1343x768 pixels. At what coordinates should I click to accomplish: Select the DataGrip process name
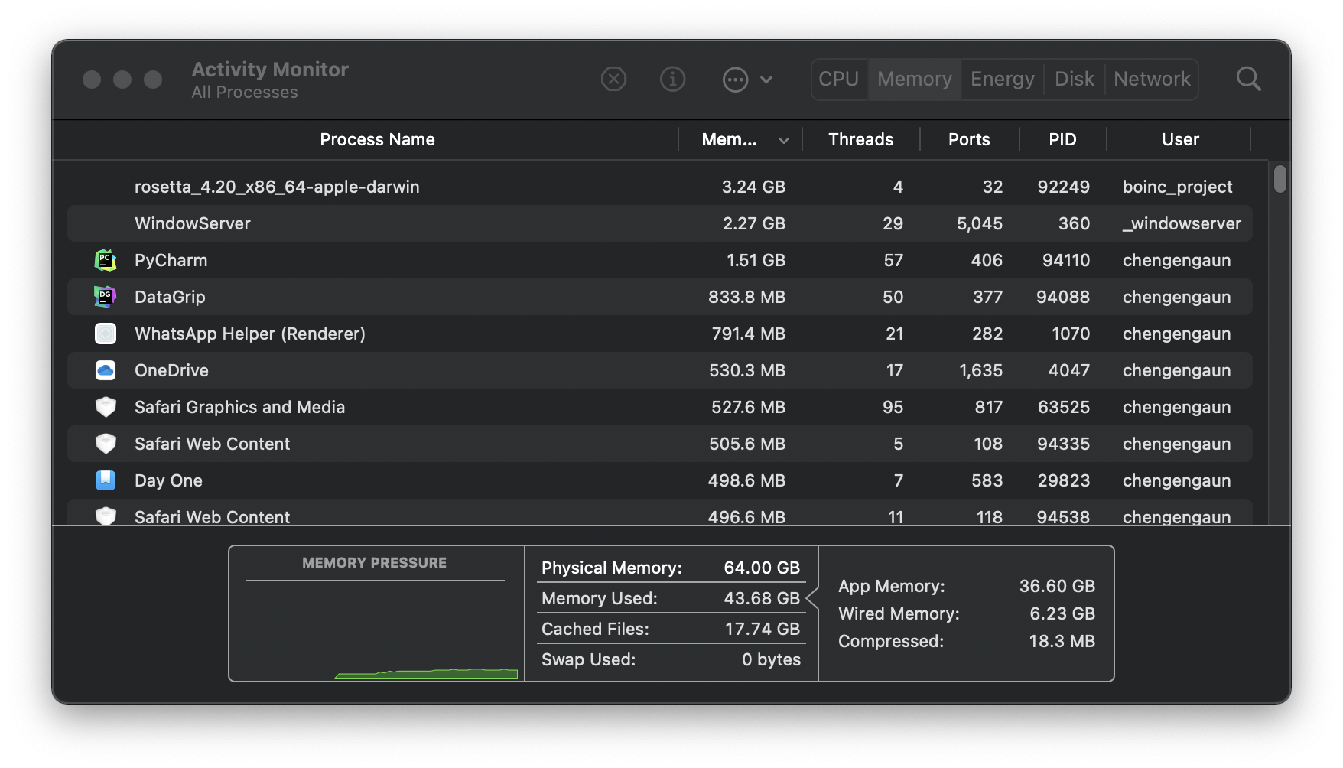(170, 297)
